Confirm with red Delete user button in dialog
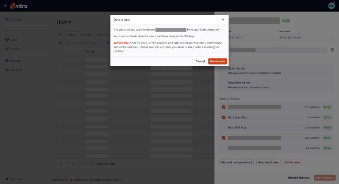 (x=217, y=61)
